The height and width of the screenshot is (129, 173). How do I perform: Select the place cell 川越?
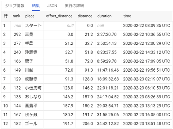pos(29,70)
